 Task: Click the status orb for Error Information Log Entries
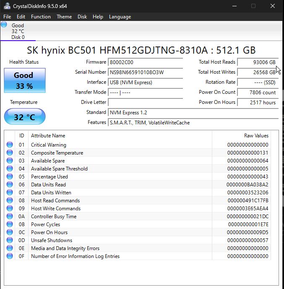coord(10,256)
